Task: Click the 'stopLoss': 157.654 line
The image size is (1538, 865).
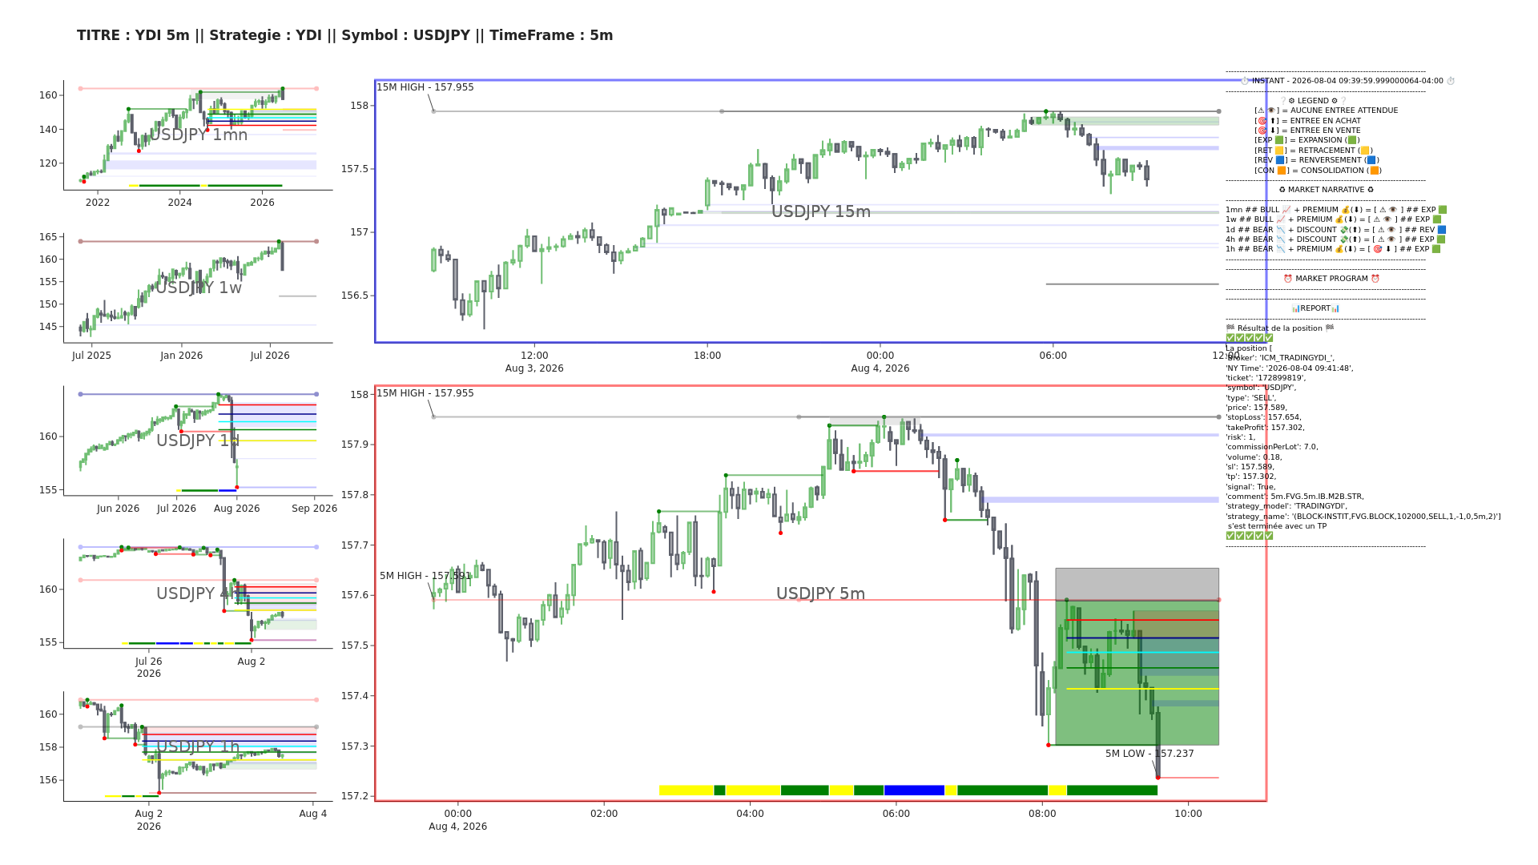Action: [x=1264, y=417]
